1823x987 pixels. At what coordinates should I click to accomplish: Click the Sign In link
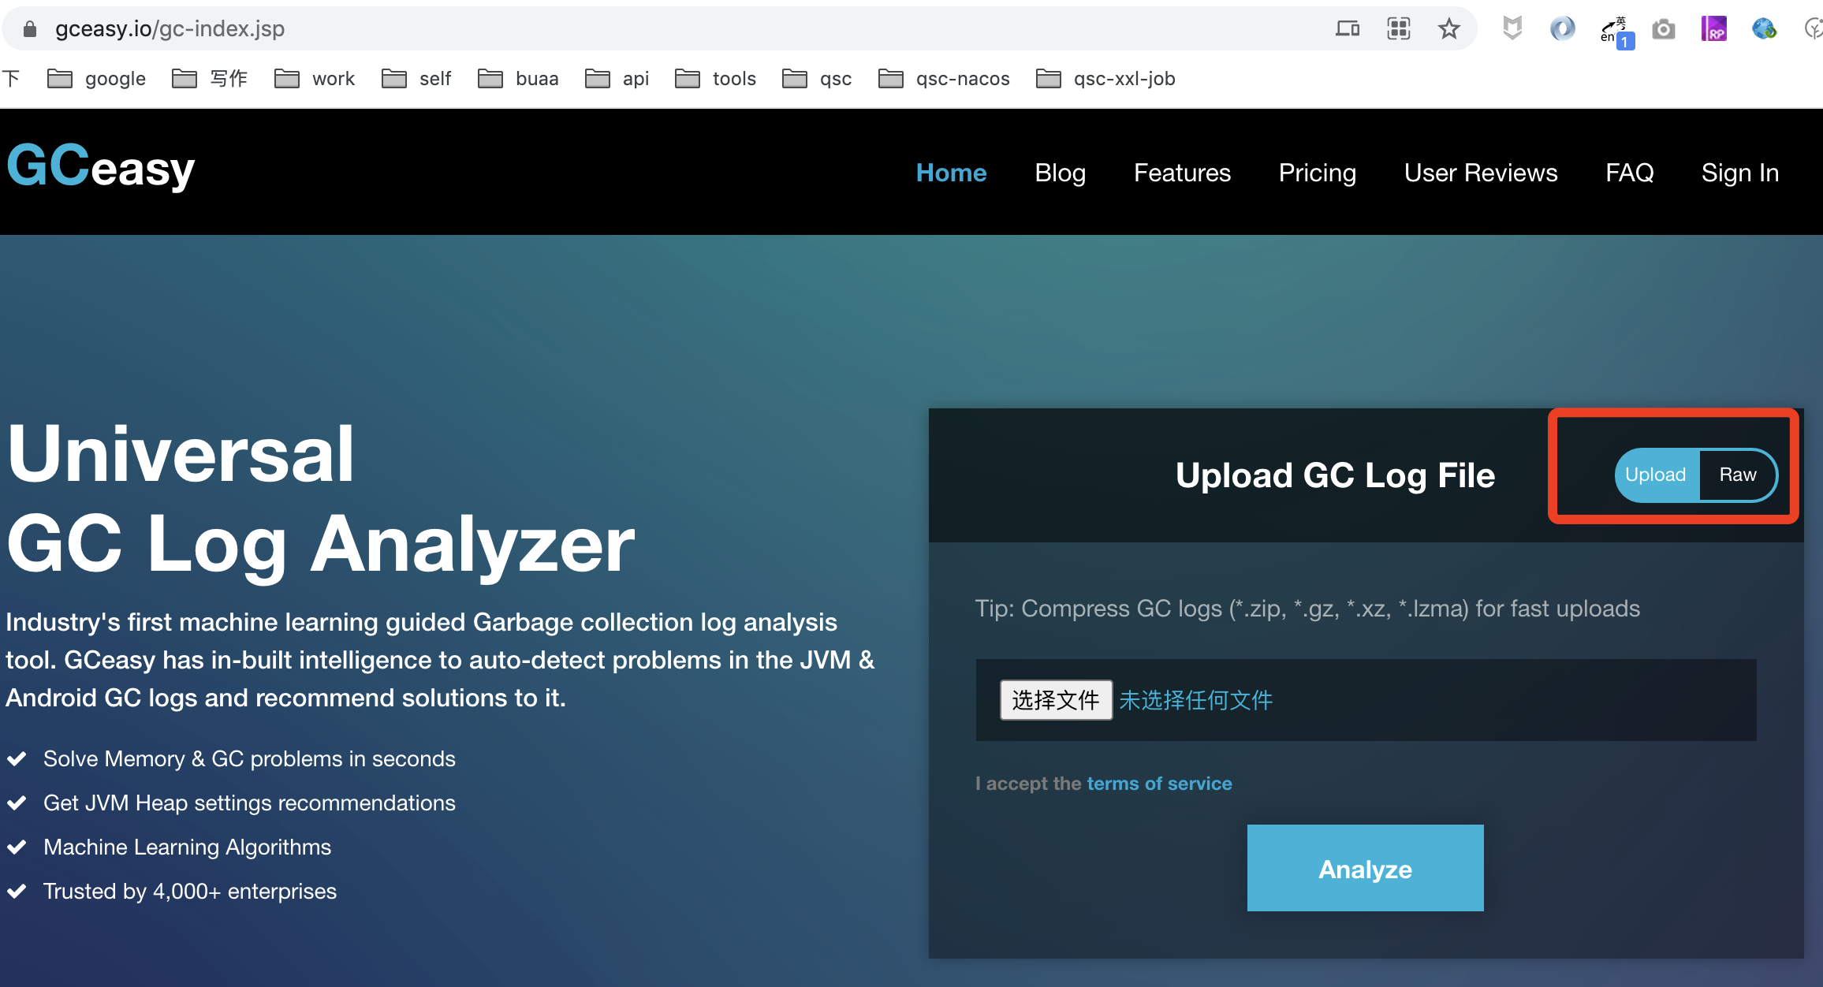point(1739,173)
